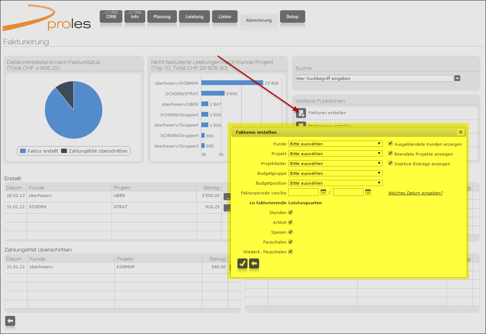Click the Suche search input field

374,78
